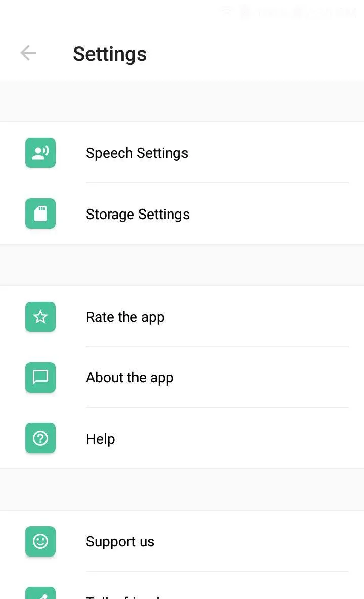This screenshot has width=364, height=599.
Task: Tap the back arrow to leave Settings
Action: 28,53
